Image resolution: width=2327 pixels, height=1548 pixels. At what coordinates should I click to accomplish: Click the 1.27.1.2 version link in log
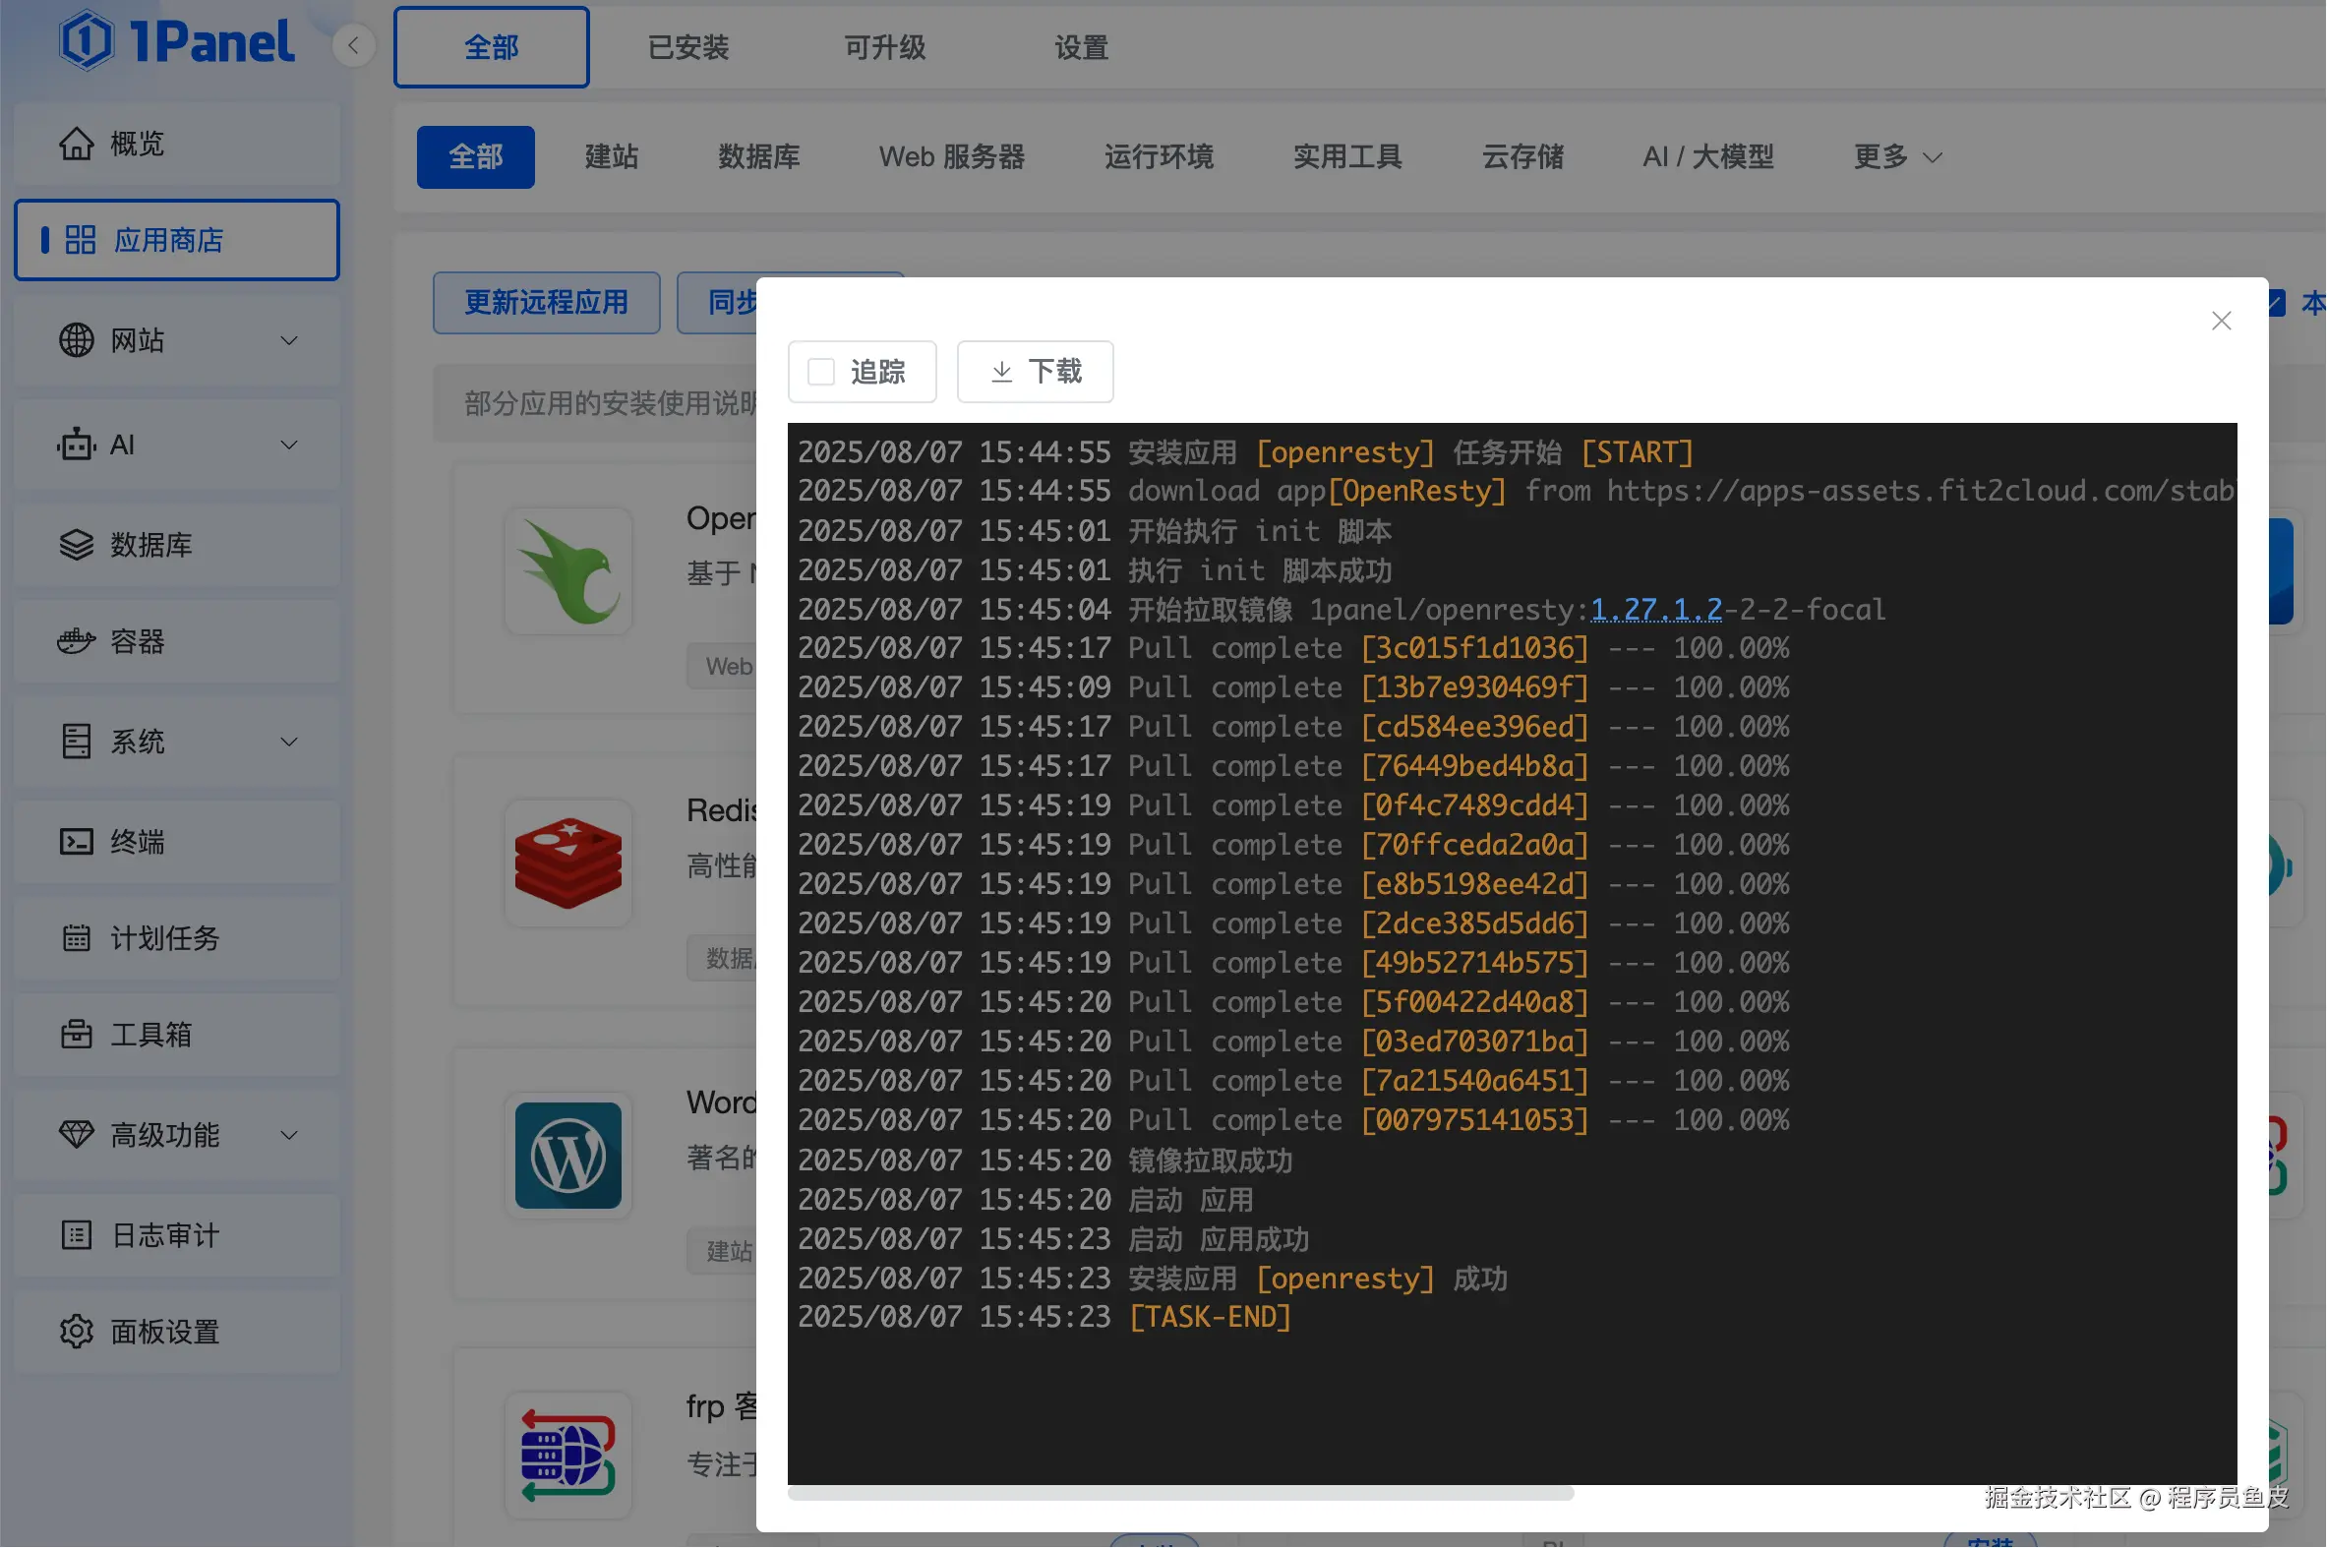tap(1655, 609)
